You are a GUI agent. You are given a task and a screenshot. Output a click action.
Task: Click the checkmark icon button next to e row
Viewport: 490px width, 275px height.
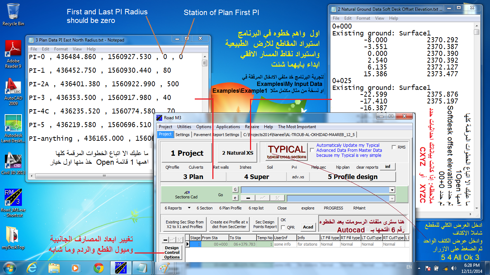[262, 198]
